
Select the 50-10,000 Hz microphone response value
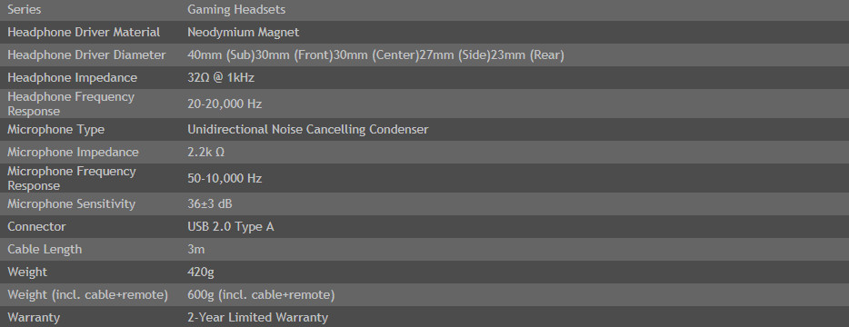click(225, 179)
